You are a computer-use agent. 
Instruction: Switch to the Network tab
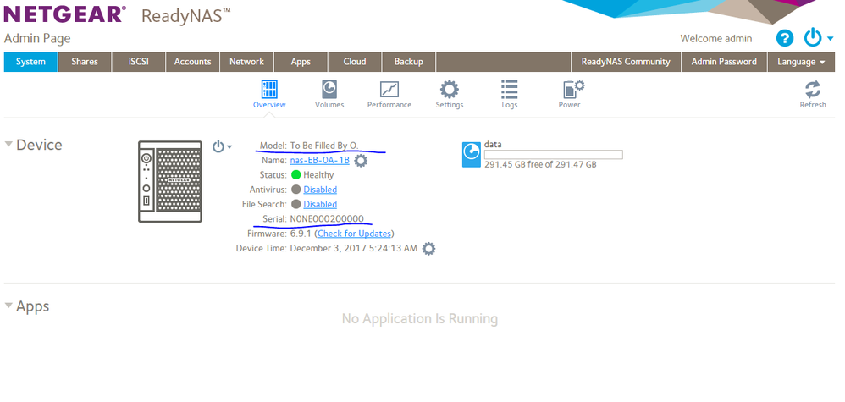246,62
